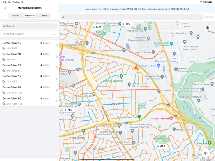Select map marker 410

161,146
